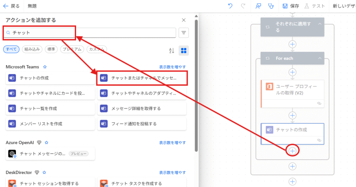Choose チャットやチャネルのアダプティ... action

(142, 93)
